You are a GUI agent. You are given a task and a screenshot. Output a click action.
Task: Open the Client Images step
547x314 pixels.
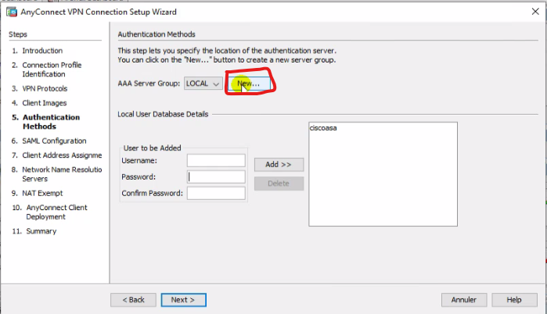coord(44,103)
